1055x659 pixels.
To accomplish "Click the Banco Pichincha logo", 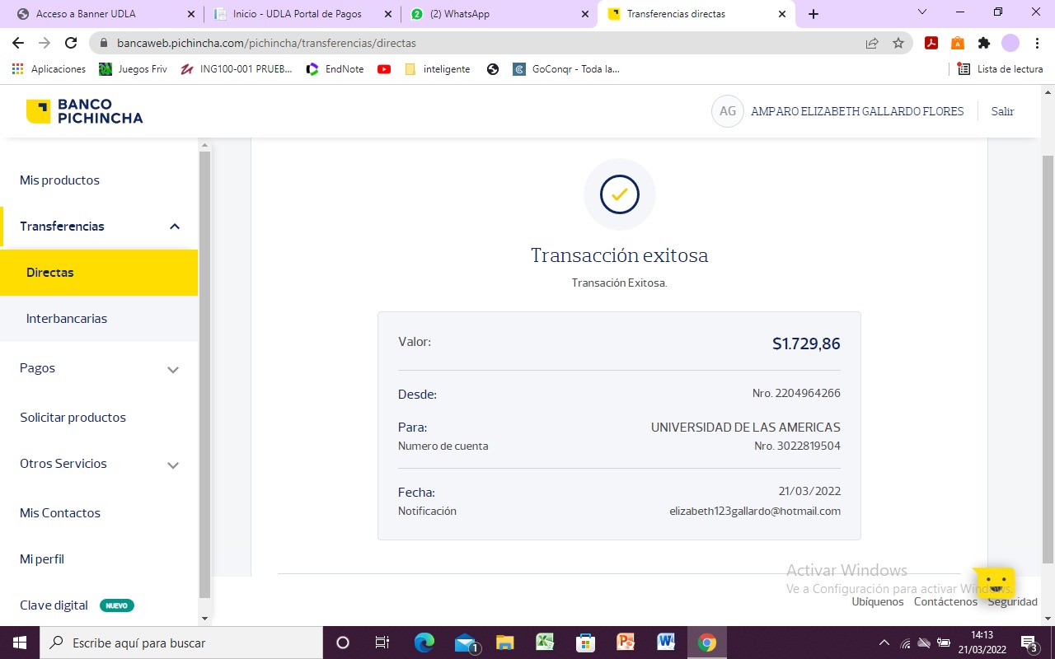I will [84, 111].
